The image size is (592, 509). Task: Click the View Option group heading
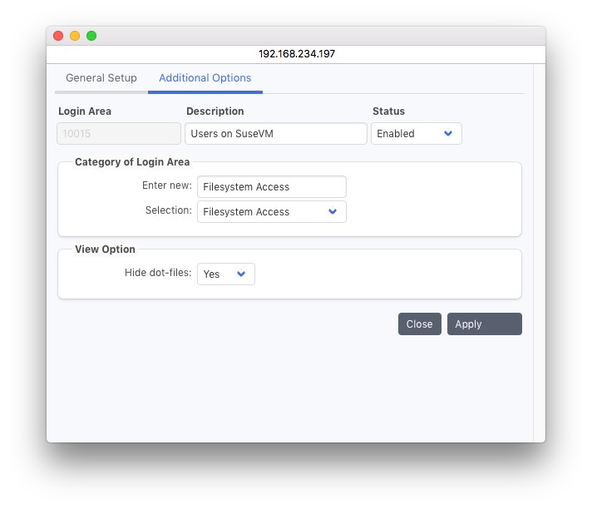click(105, 250)
